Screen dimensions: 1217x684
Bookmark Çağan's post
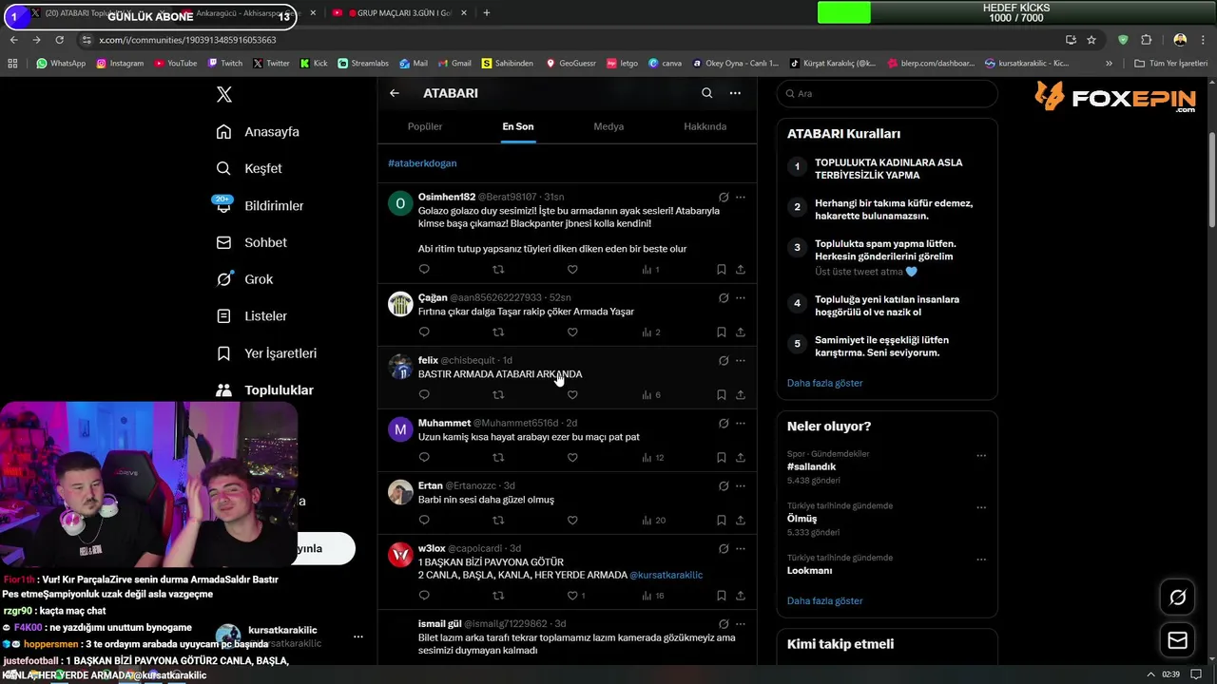pos(722,332)
